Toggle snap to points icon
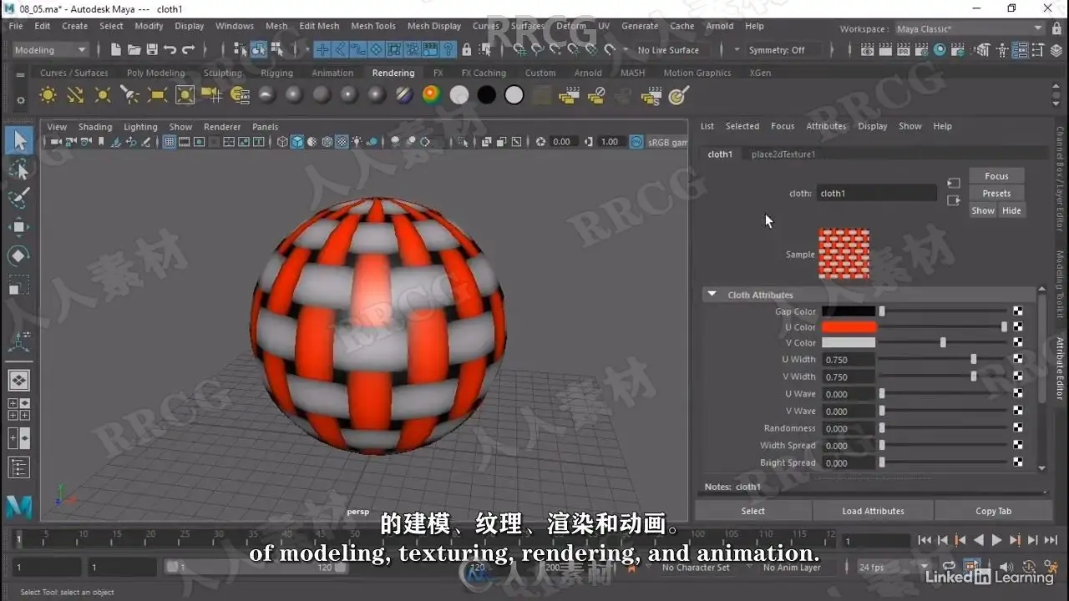Screen dimensions: 1069x601 coord(555,50)
